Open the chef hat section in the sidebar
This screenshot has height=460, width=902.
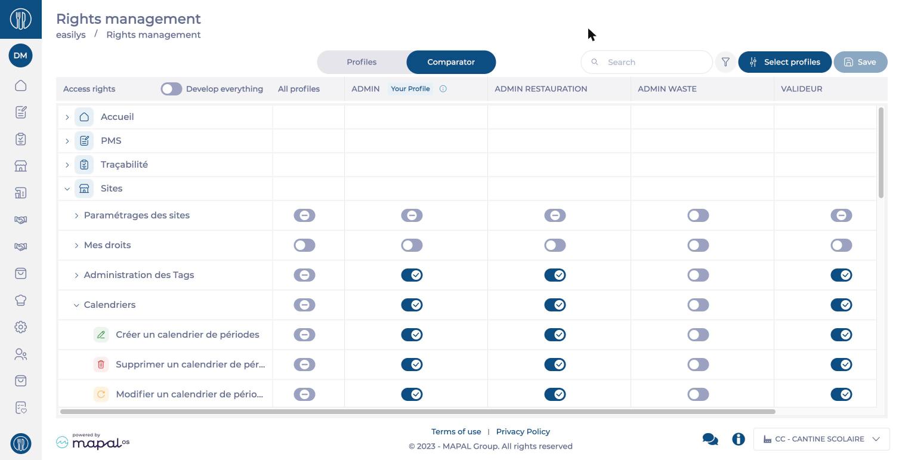(x=21, y=300)
